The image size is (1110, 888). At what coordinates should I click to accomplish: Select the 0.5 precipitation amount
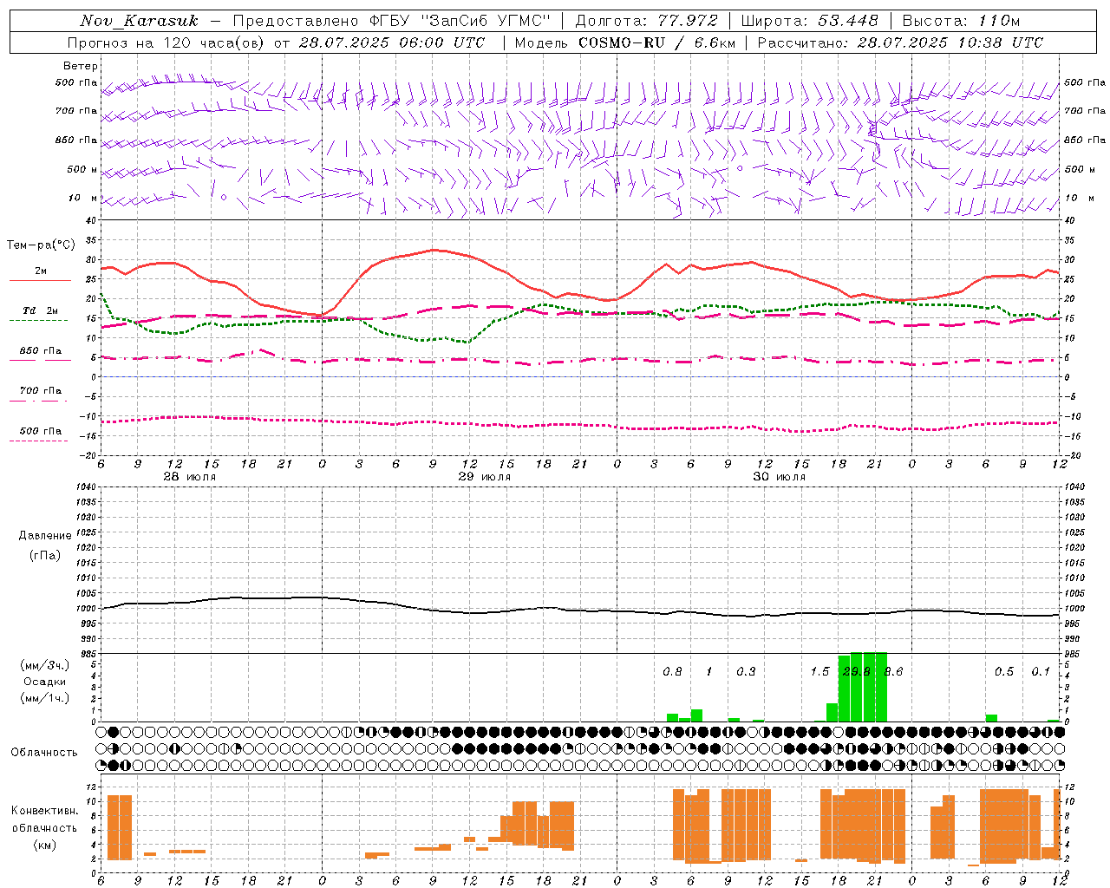[x=1004, y=672]
